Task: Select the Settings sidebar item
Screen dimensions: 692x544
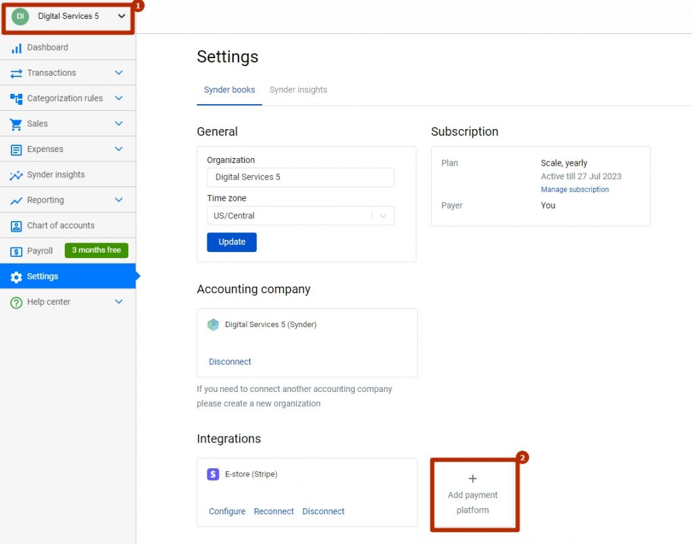Action: (x=68, y=276)
